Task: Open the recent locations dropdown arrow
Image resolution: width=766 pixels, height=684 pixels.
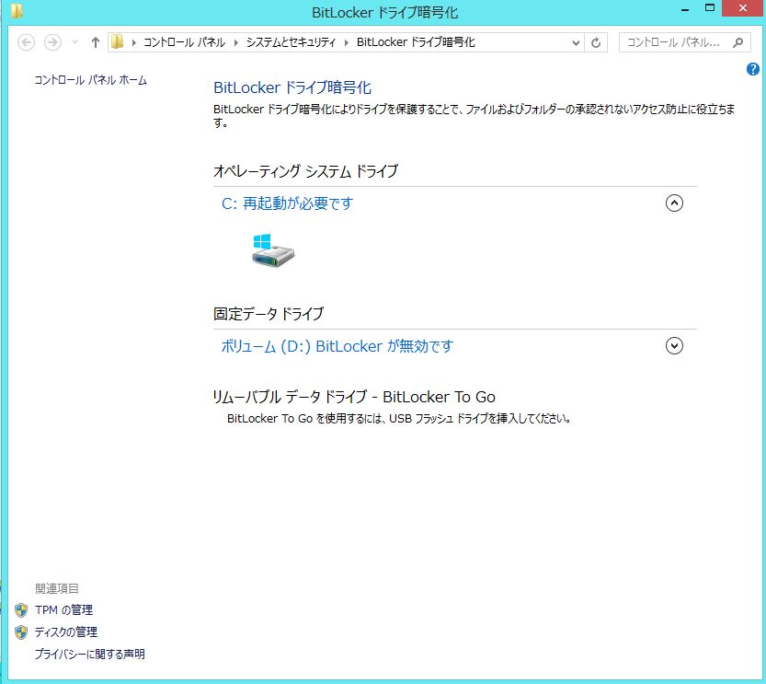Action: pos(74,42)
